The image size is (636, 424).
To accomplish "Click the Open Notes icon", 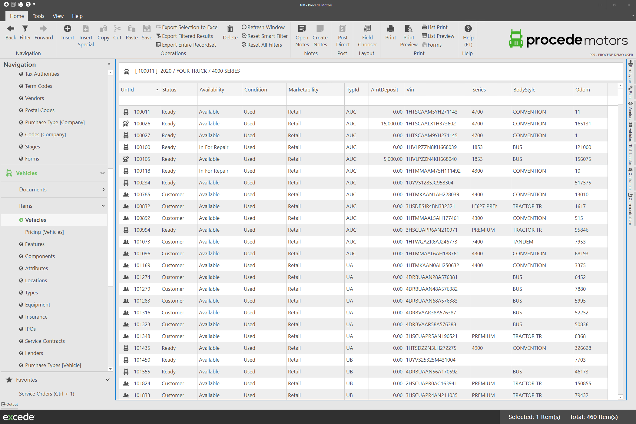I will (302, 29).
